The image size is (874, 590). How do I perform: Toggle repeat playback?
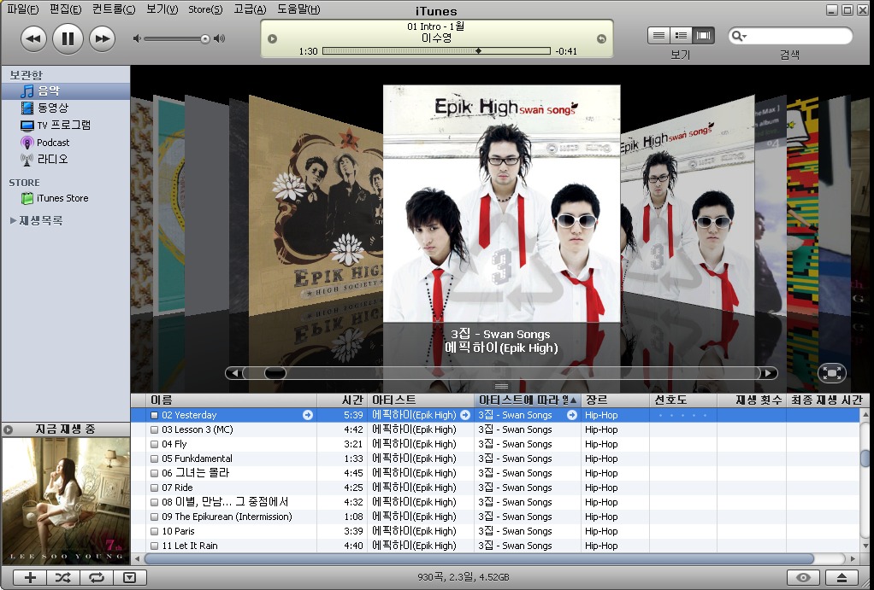(x=97, y=577)
